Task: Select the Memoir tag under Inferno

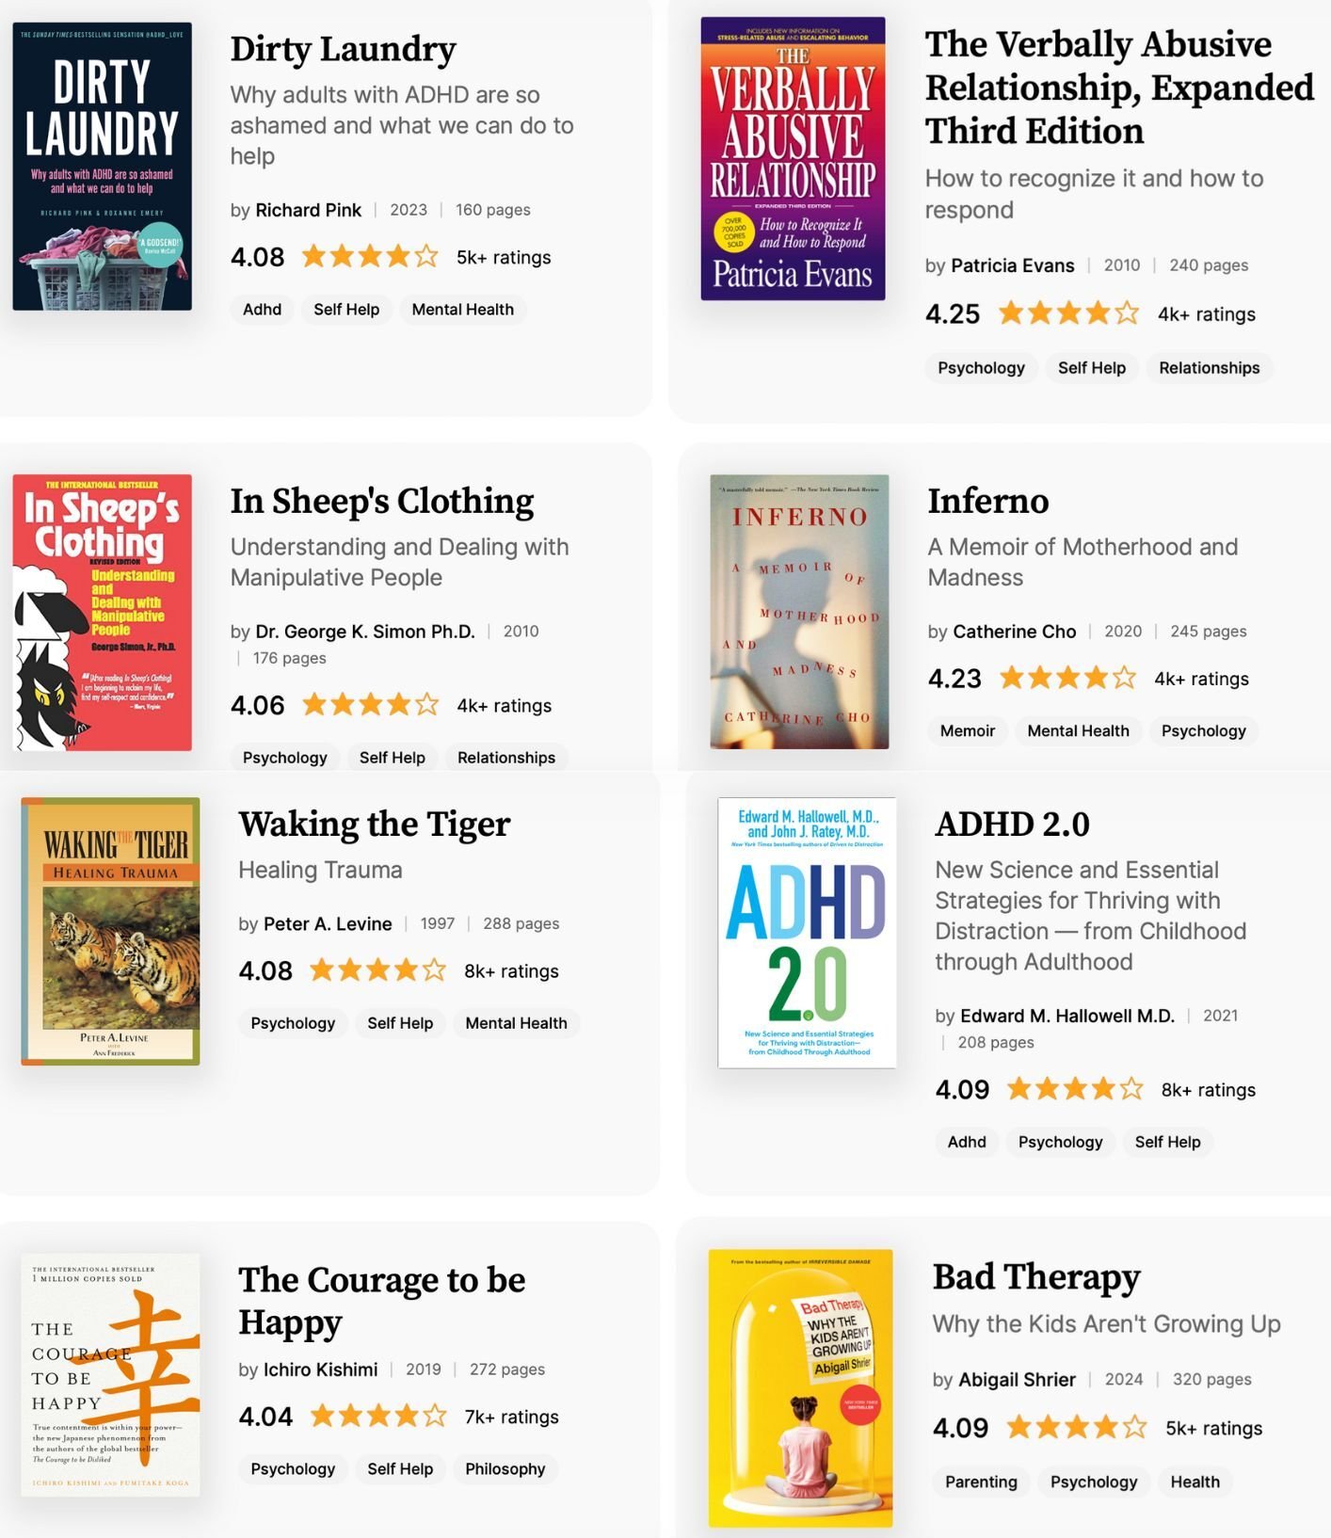Action: point(967,731)
